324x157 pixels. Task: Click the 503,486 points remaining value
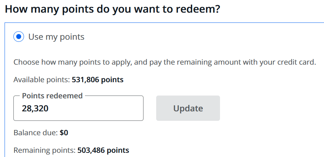point(103,150)
